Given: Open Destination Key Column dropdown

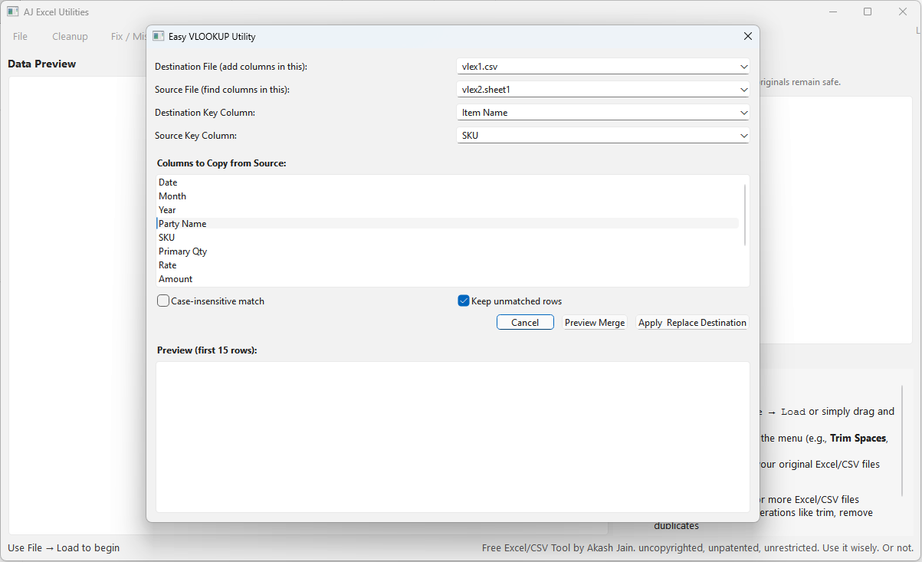Looking at the screenshot, I should (x=602, y=113).
